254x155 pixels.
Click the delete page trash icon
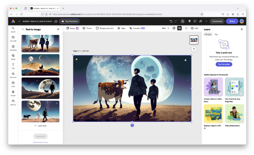pos(186,28)
